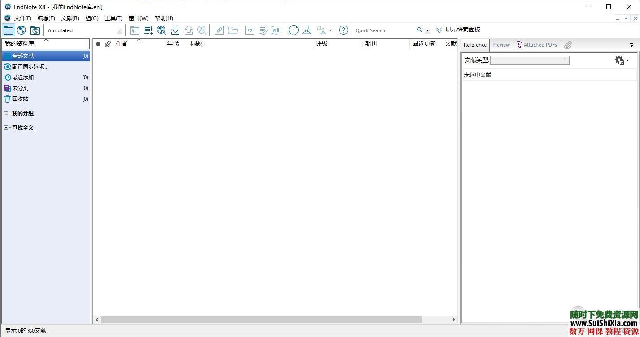Open the 窗口(W) menu
640x337 pixels.
tap(138, 18)
